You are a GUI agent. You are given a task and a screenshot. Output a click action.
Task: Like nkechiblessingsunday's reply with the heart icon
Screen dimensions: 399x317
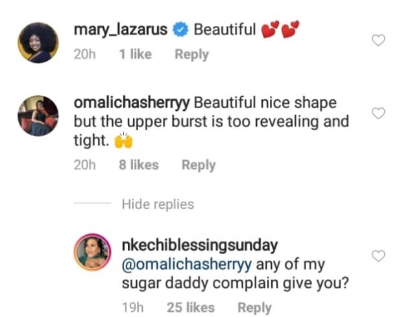point(378,257)
